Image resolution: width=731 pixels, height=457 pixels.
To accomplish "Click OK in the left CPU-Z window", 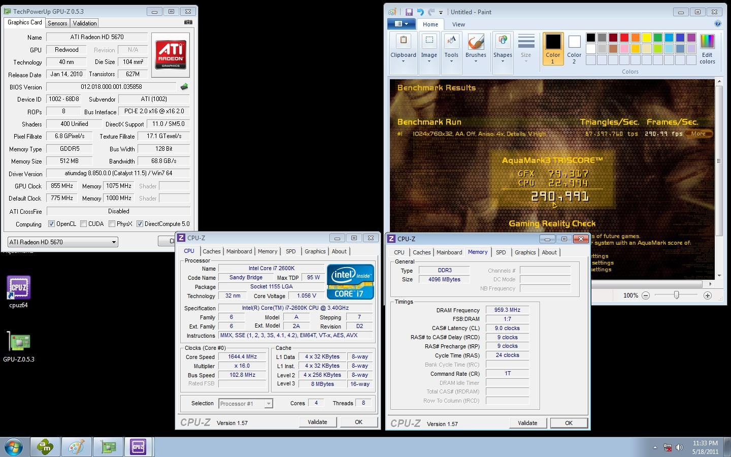I will click(358, 422).
